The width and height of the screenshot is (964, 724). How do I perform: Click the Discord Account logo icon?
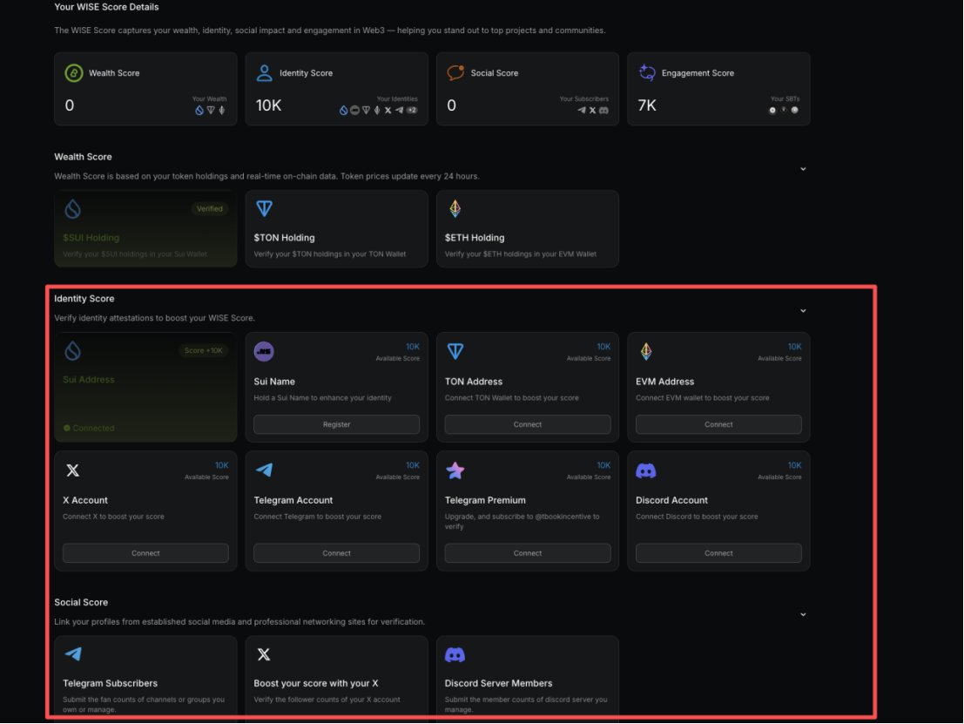(x=645, y=470)
